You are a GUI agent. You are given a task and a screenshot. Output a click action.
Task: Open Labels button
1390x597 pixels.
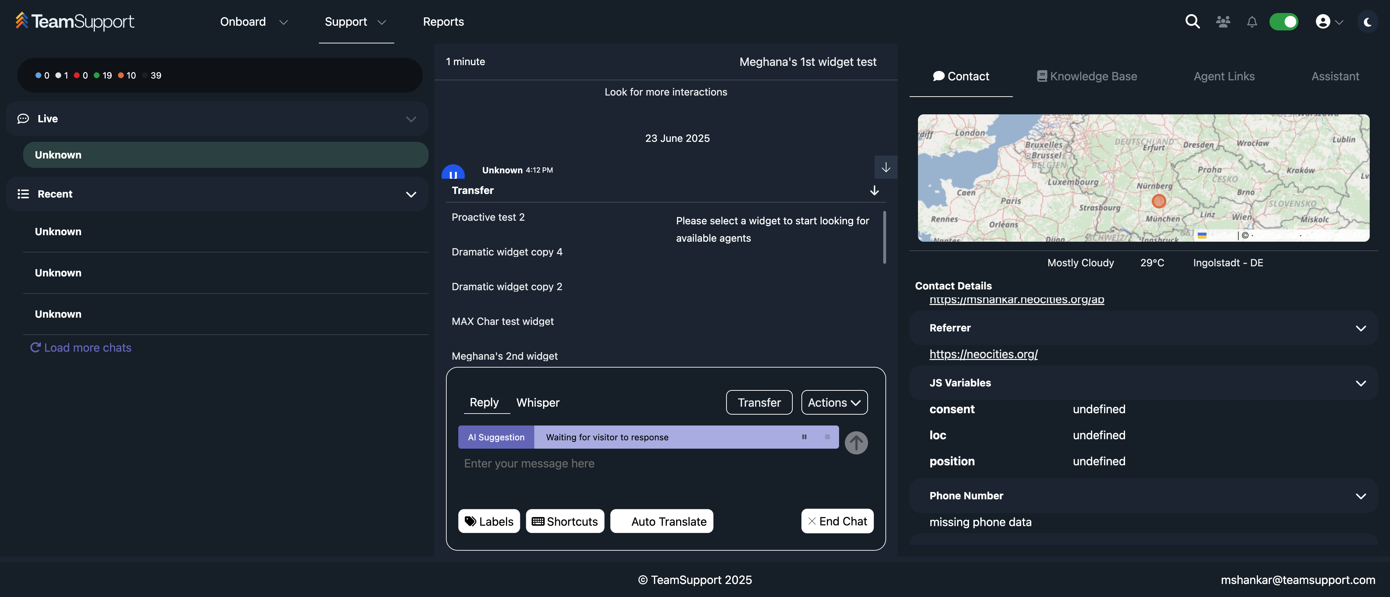click(x=489, y=521)
